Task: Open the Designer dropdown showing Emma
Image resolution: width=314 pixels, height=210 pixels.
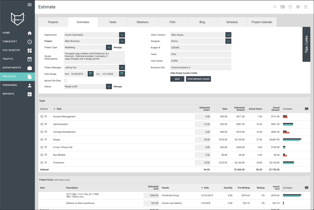Action: click(x=228, y=41)
